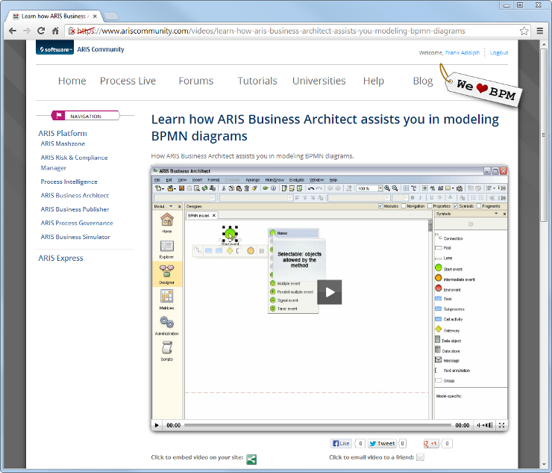This screenshot has height=473, width=552.
Task: Open a new browser tab
Action: [111, 16]
